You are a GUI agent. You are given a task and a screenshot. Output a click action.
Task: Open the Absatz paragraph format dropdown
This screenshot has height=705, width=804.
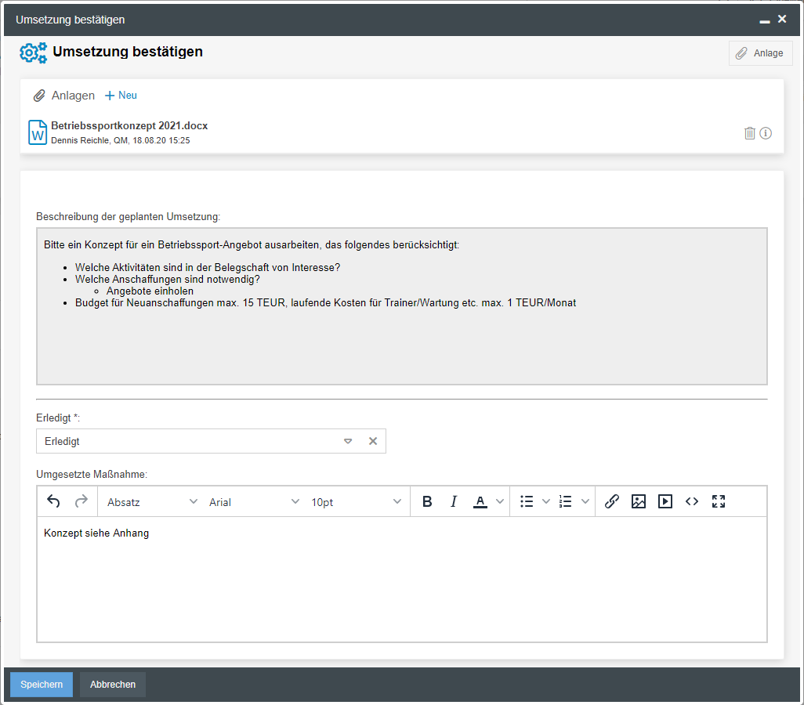pyautogui.click(x=152, y=502)
